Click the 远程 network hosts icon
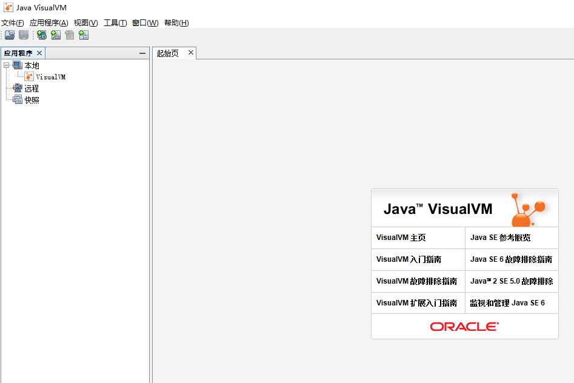 [17, 88]
